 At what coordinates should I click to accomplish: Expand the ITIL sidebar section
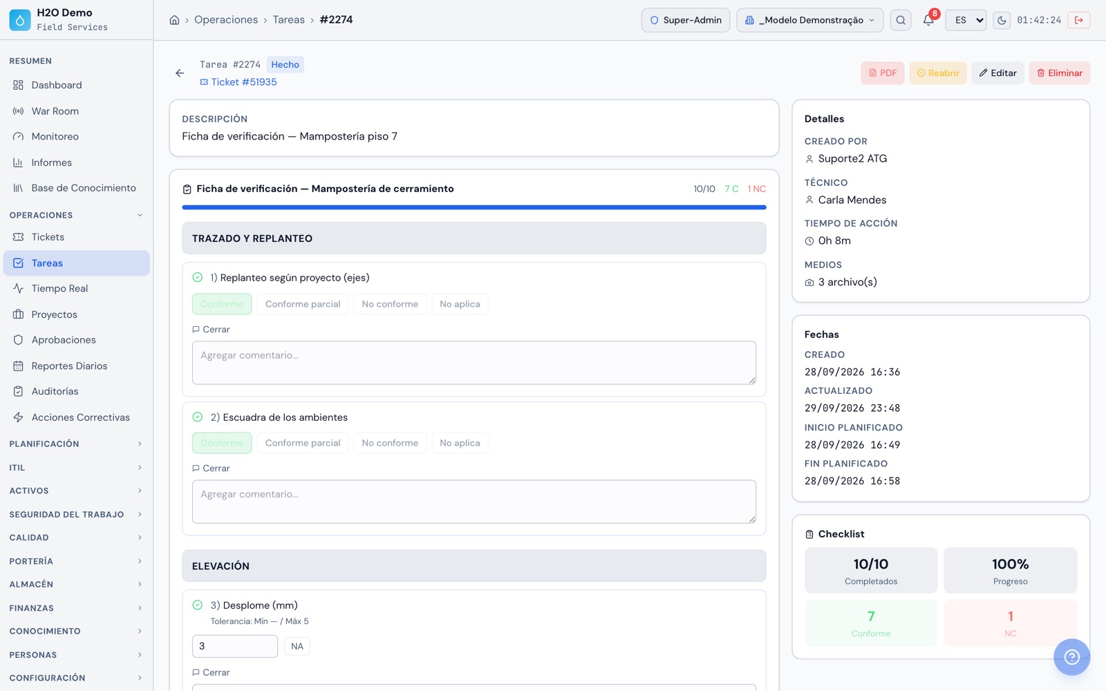[x=76, y=468]
